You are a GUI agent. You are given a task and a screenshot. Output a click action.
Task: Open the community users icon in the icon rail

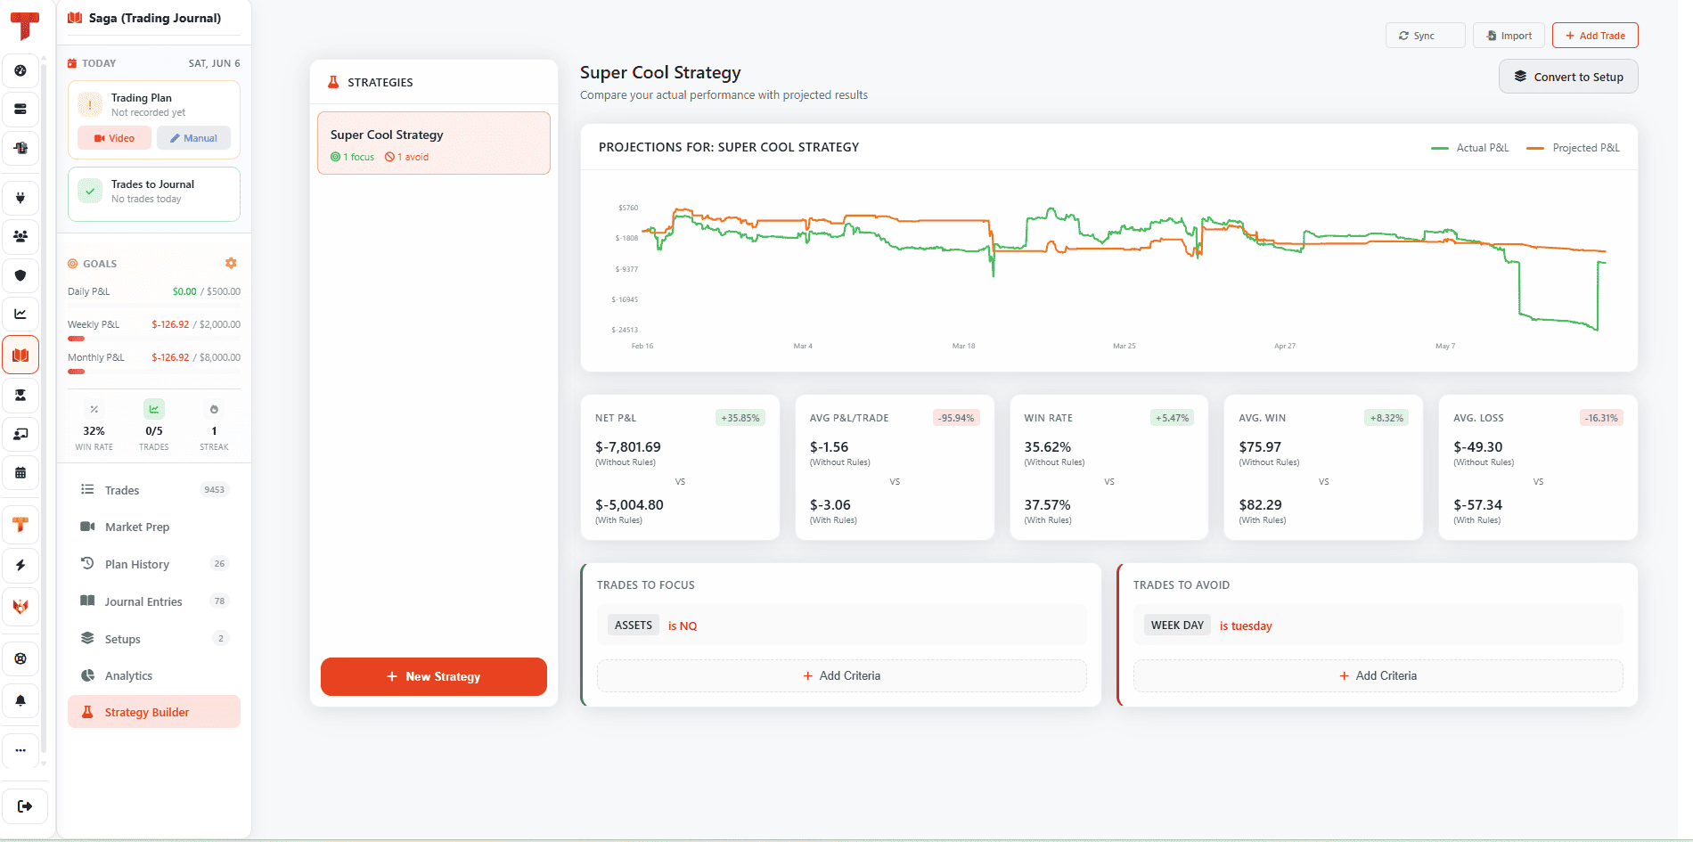click(x=20, y=237)
